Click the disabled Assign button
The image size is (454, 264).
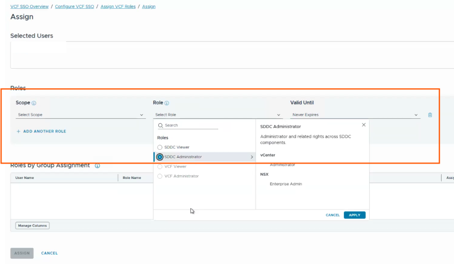coord(22,253)
